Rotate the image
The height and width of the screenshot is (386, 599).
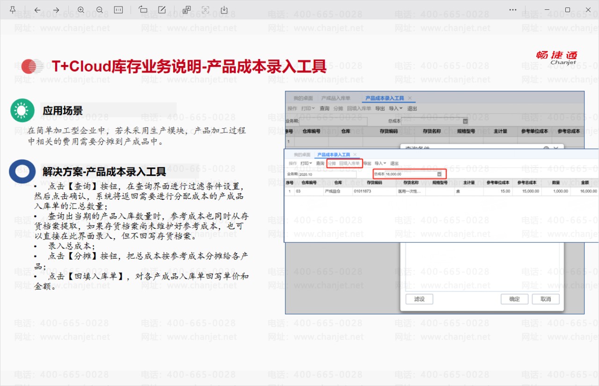143,10
